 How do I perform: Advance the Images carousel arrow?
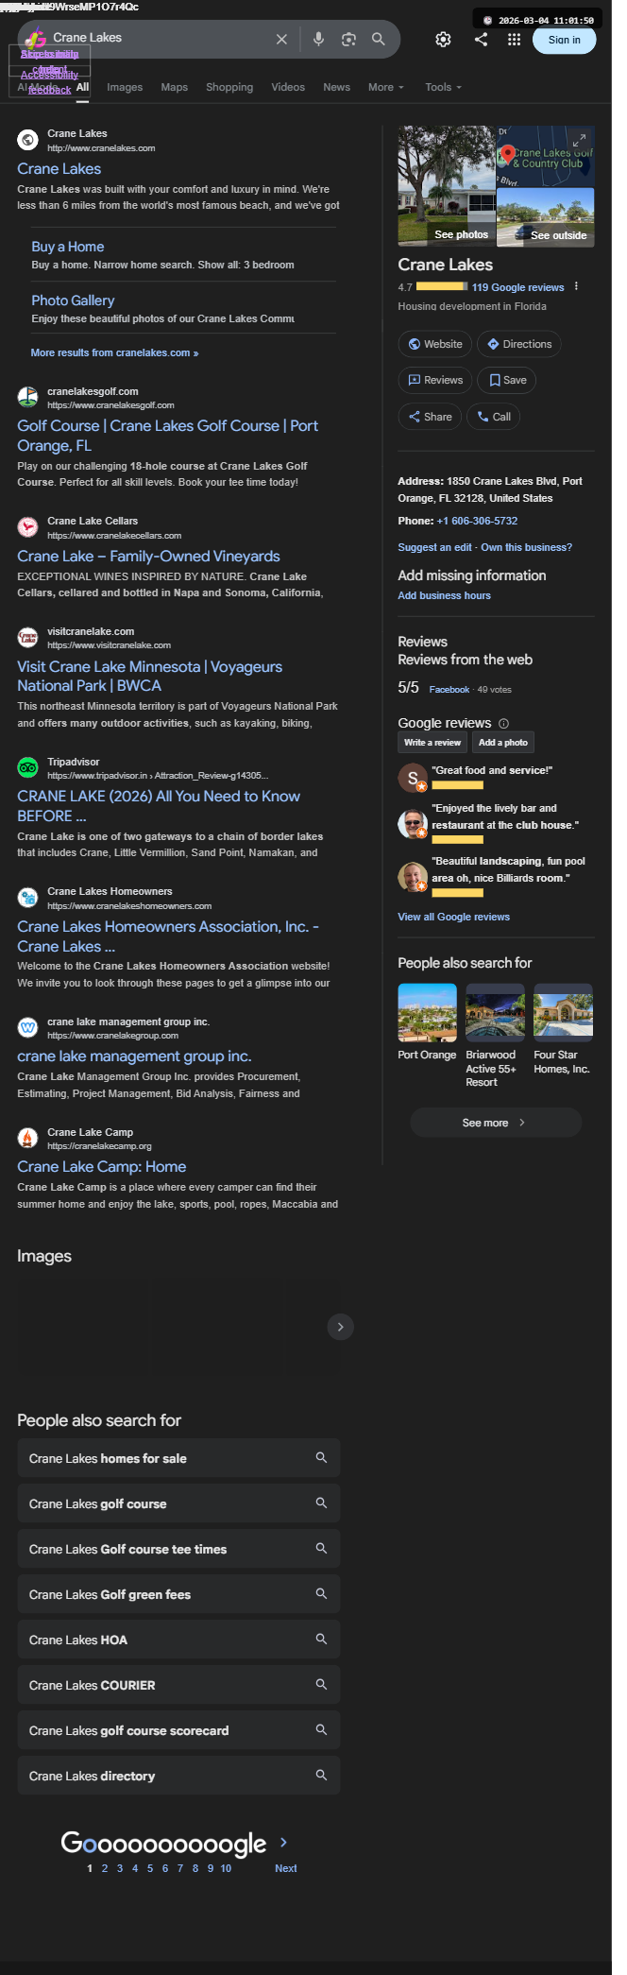[x=340, y=1327]
